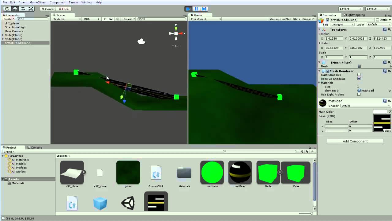Collapse the Transform component foldout
The width and height of the screenshot is (392, 221).
319,29
